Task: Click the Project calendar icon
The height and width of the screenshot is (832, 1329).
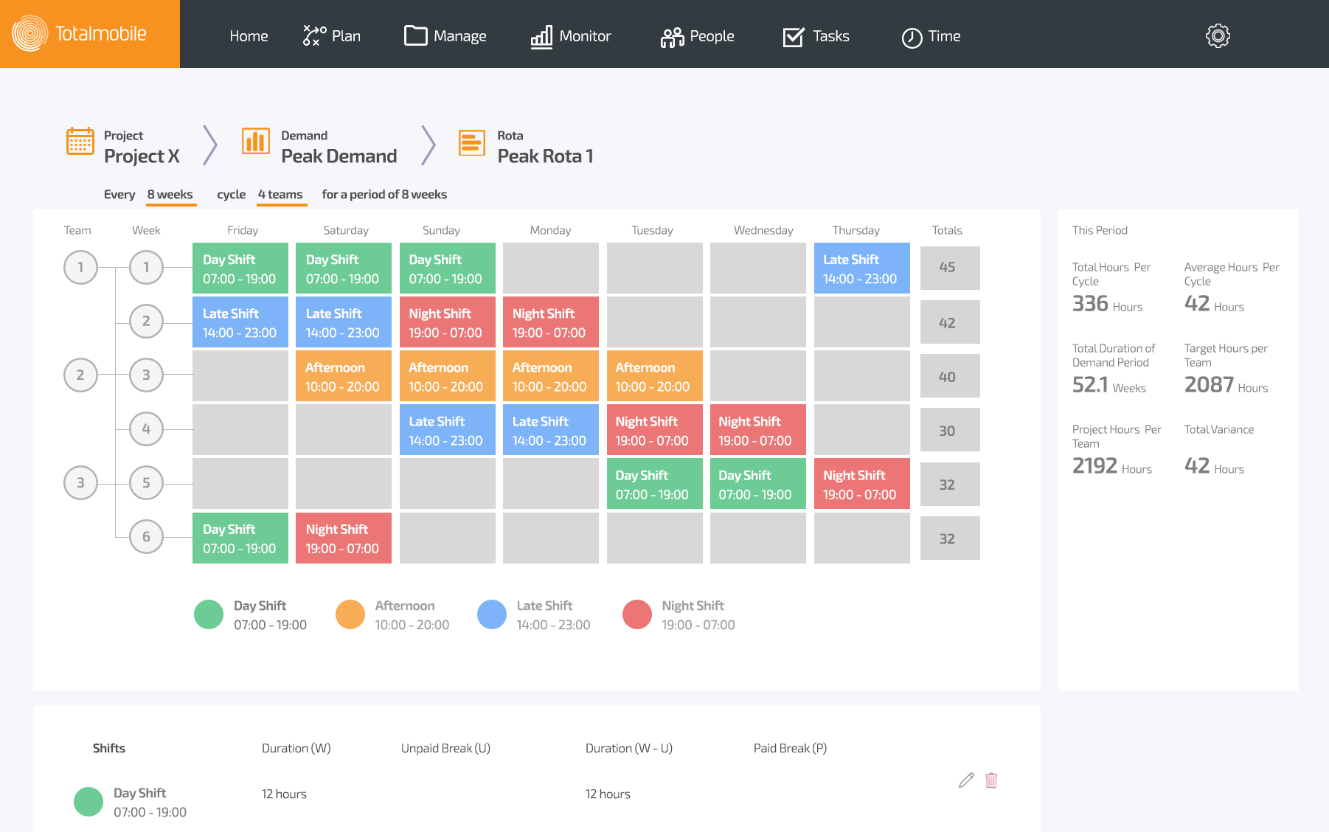Action: (x=80, y=140)
